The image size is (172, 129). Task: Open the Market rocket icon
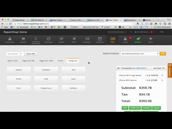coord(138,39)
